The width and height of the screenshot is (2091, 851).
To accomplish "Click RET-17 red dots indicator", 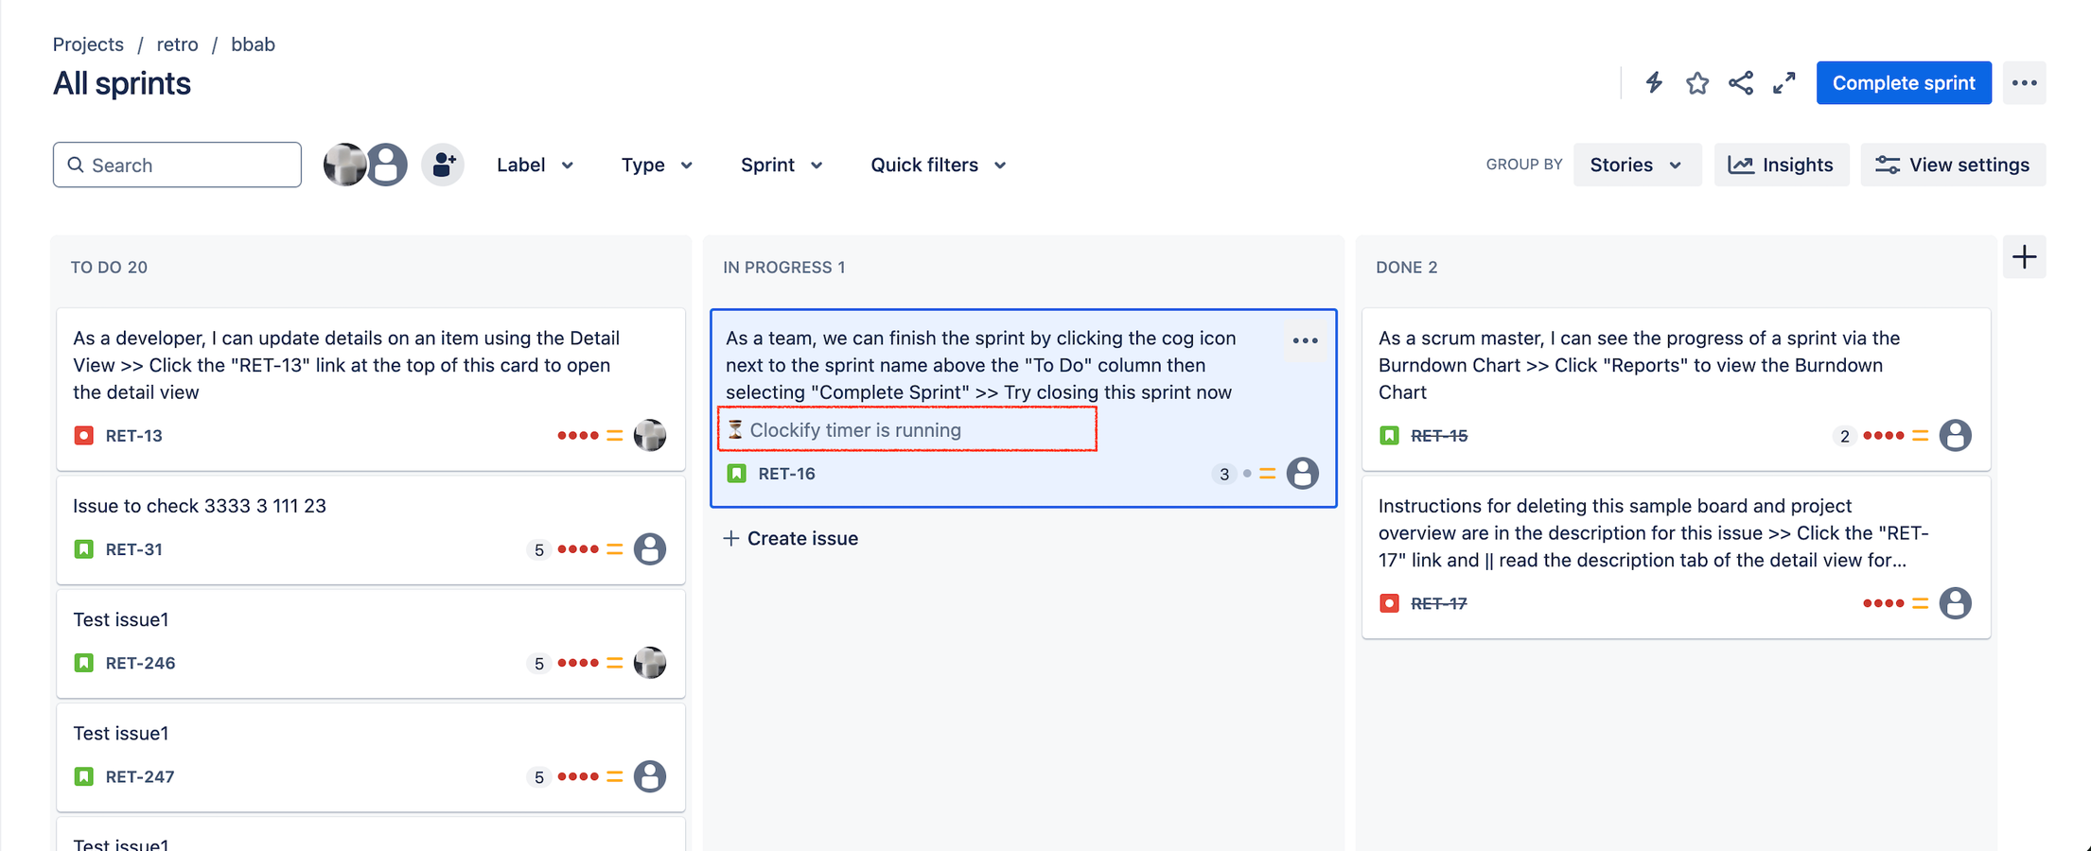I will point(1884,603).
